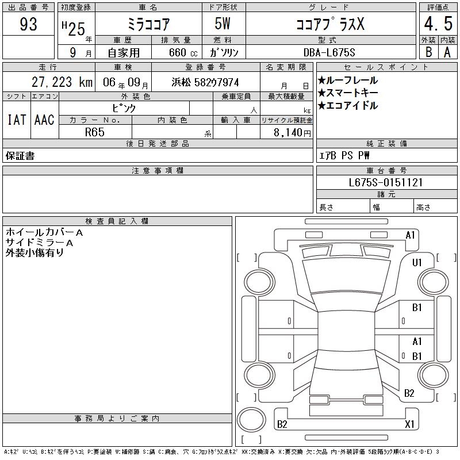Click the equipment text "エアB PS PW"
Image resolution: width=460 pixels, height=460 pixels.
[344, 155]
